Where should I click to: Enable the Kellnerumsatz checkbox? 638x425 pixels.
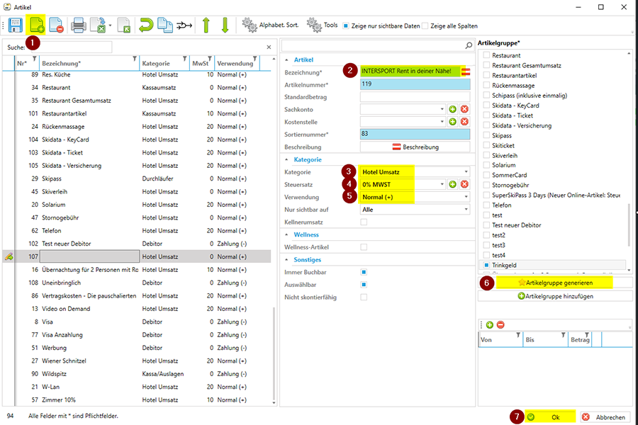(x=364, y=222)
